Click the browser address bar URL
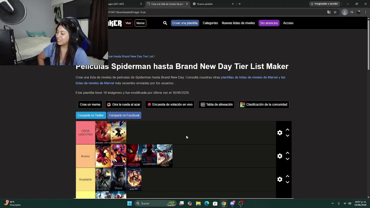This screenshot has width=370, height=208. (x=127, y=12)
